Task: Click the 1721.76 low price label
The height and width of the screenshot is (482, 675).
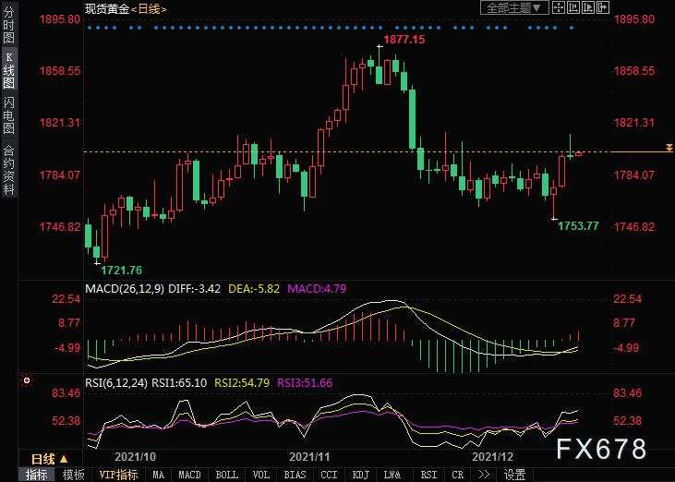Action: click(121, 271)
